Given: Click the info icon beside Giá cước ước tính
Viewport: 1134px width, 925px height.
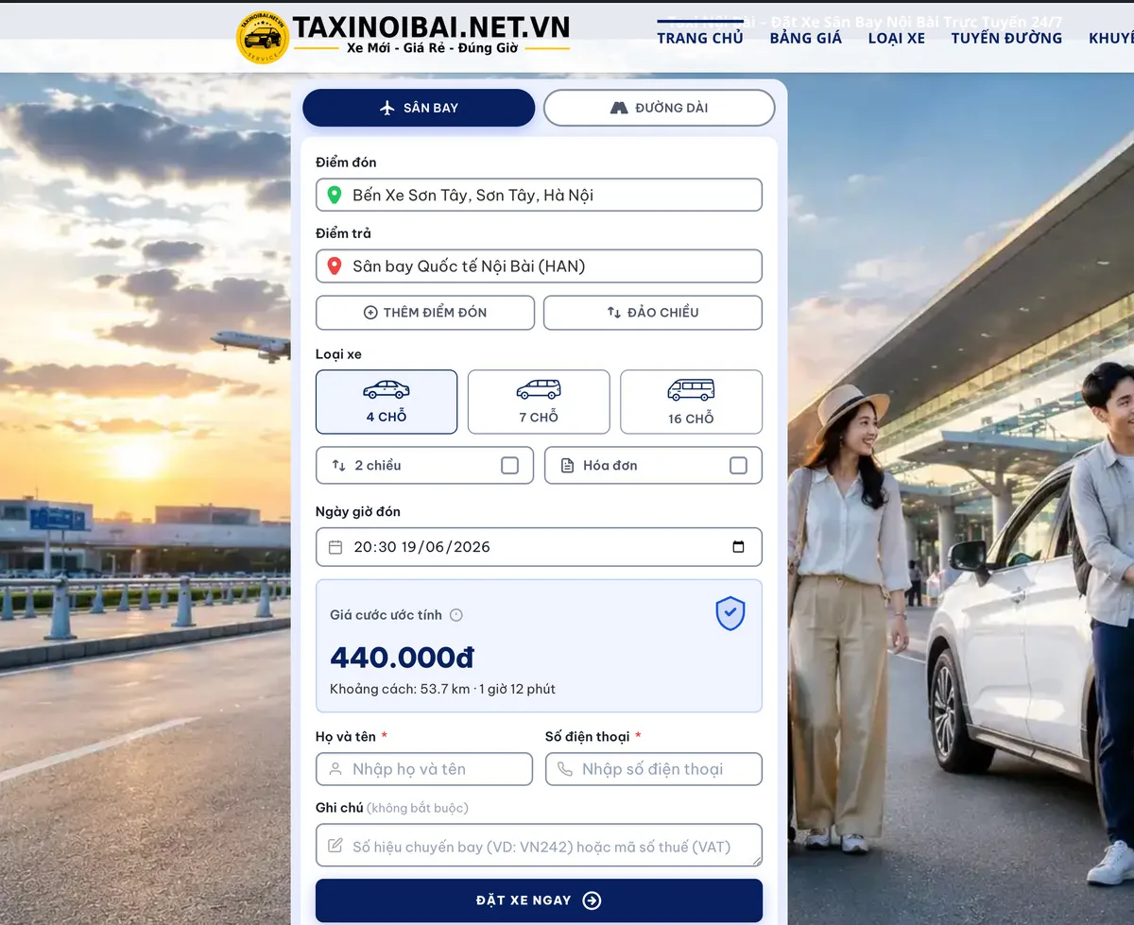Looking at the screenshot, I should coord(456,615).
